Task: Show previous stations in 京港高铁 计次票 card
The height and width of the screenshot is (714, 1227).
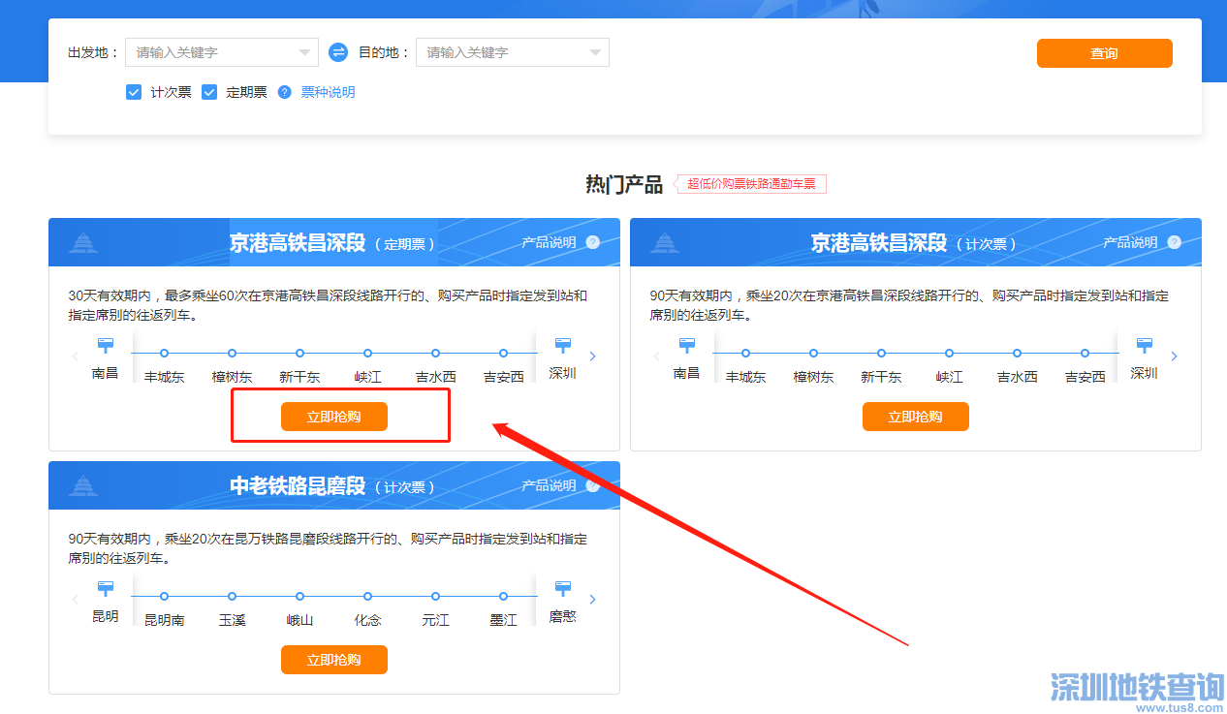Action: pos(656,357)
